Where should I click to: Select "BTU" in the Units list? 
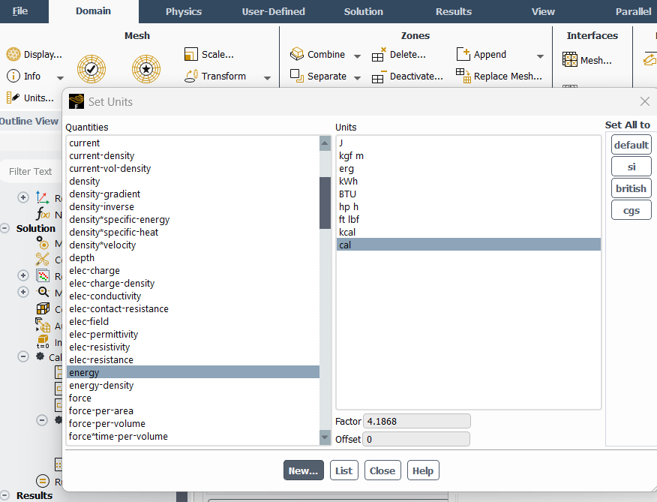pos(469,194)
